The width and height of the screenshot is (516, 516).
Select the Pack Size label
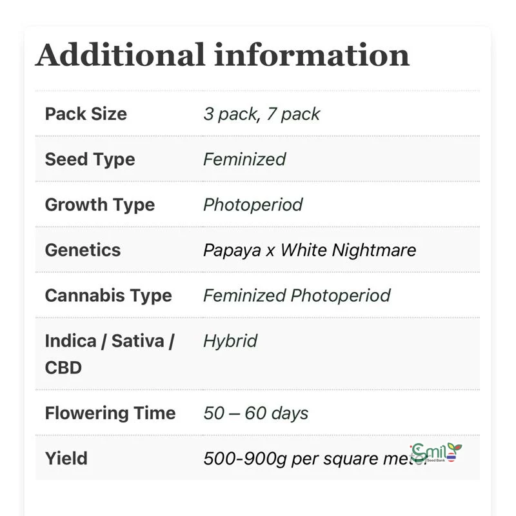(x=86, y=114)
